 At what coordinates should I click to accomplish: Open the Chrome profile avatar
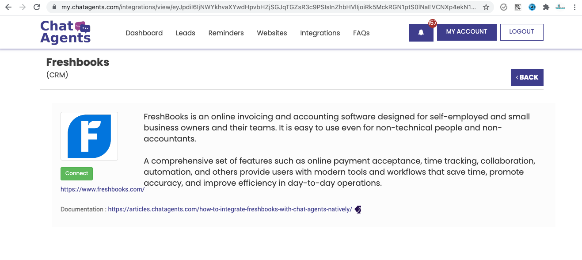point(560,8)
